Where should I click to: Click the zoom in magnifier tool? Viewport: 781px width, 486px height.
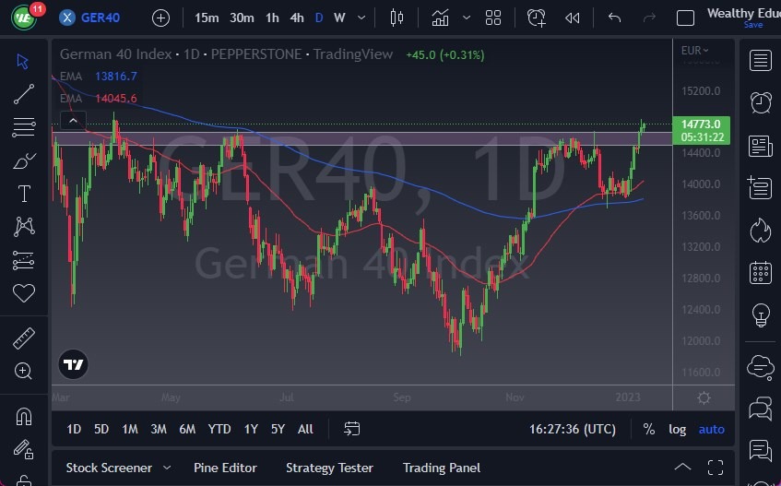pyautogui.click(x=24, y=371)
